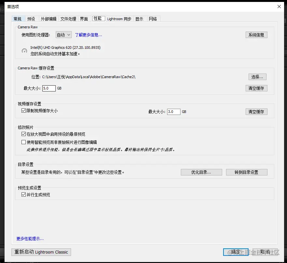
Task: Switch to Lightroom 同步 tab
Action: 119,19
